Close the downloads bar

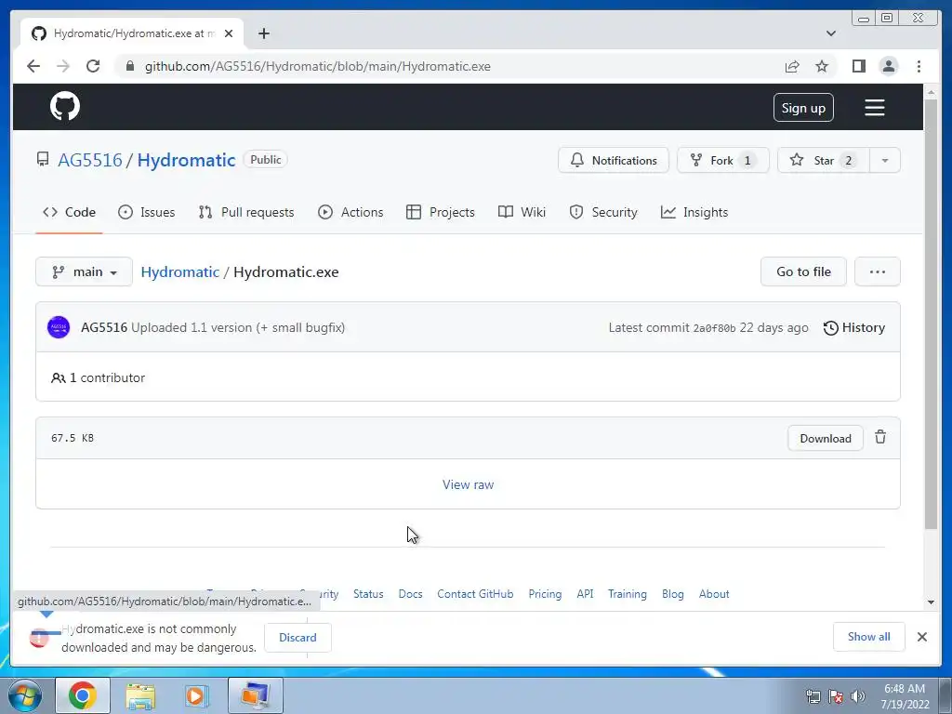point(921,636)
